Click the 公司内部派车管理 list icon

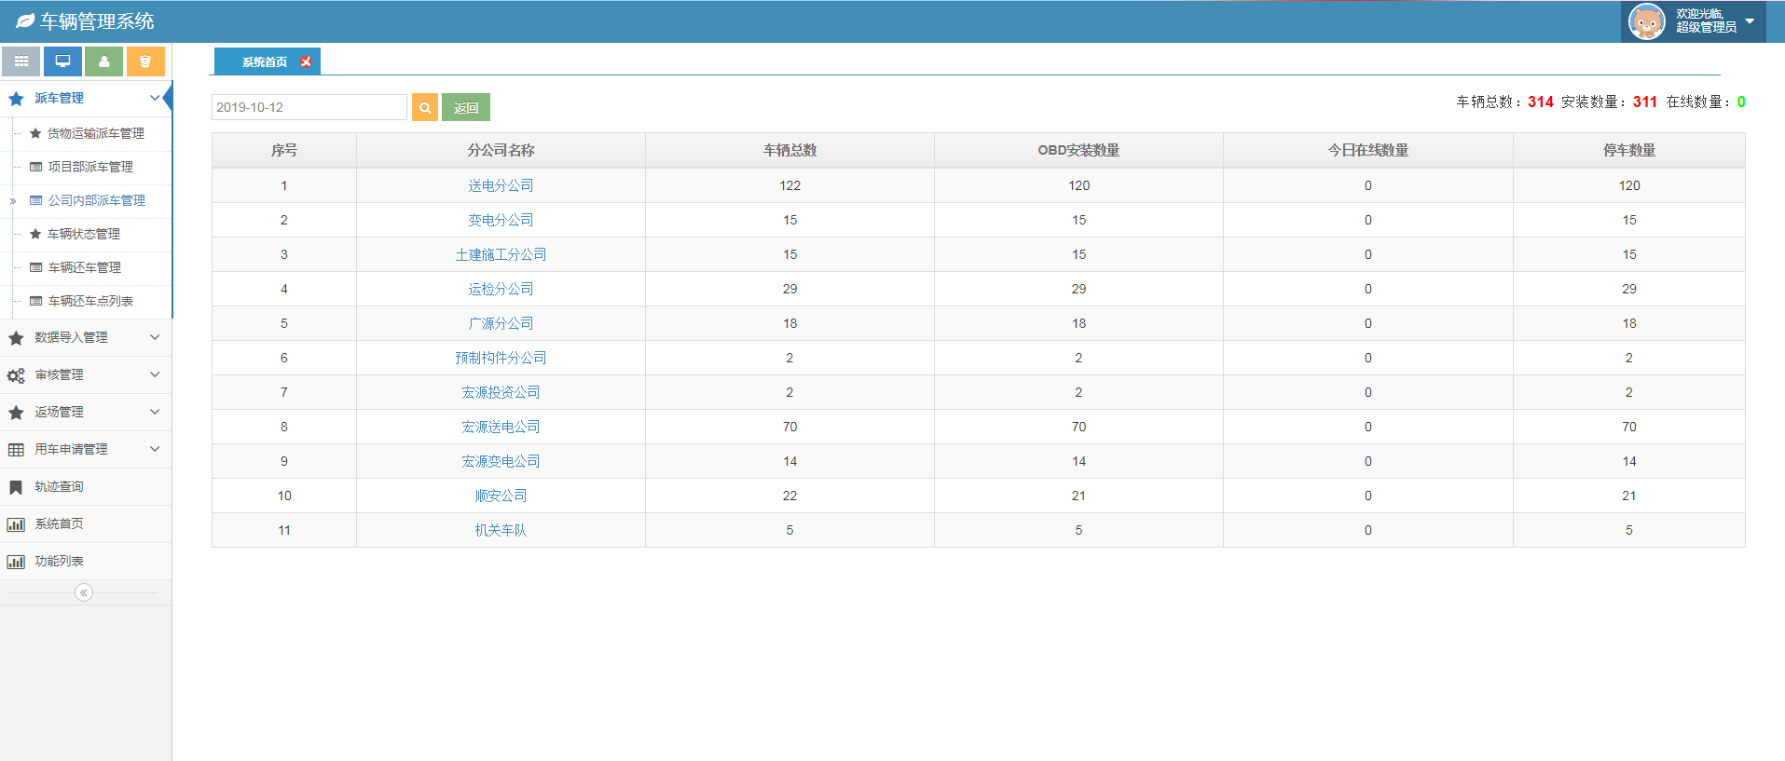(35, 200)
